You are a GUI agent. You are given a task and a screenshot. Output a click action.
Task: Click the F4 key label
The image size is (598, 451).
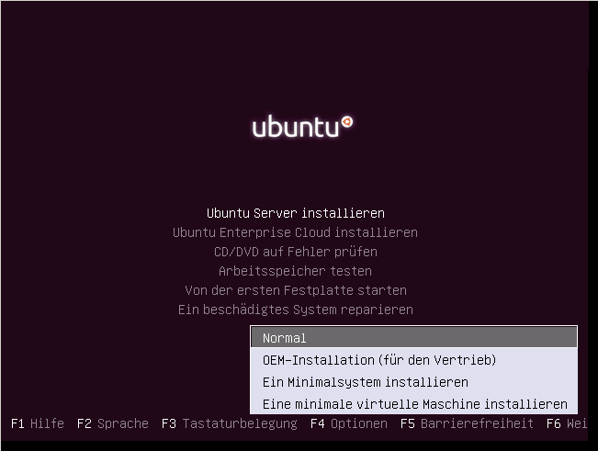point(317,423)
